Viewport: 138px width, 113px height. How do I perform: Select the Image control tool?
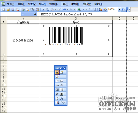point(57,103)
